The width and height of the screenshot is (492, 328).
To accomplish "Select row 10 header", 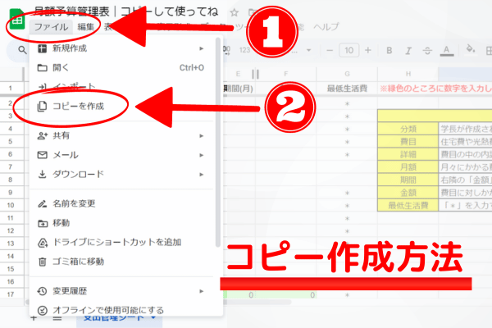I will click(x=11, y=205).
